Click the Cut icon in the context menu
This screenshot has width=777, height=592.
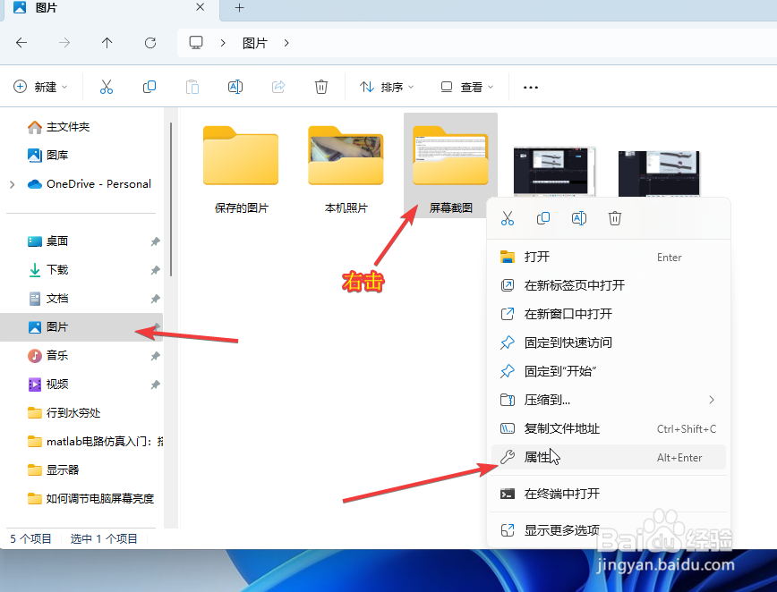(x=507, y=217)
